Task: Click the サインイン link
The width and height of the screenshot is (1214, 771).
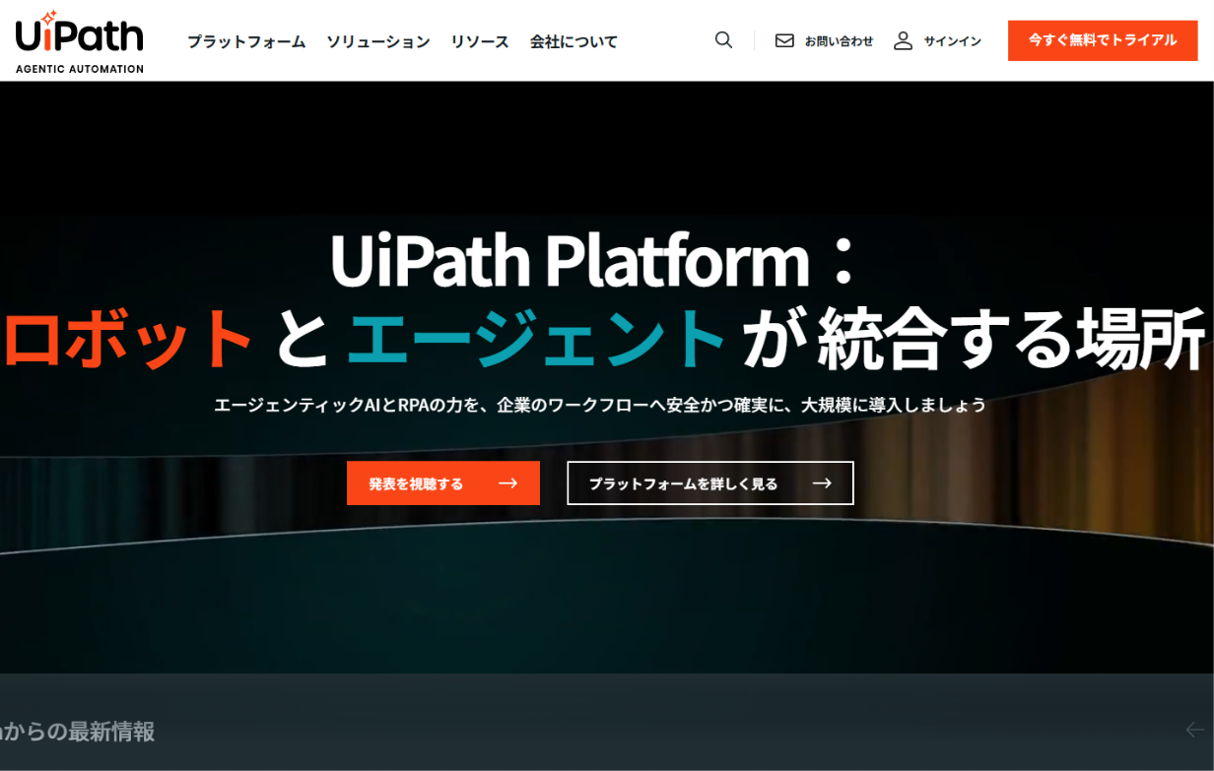Action: [952, 41]
